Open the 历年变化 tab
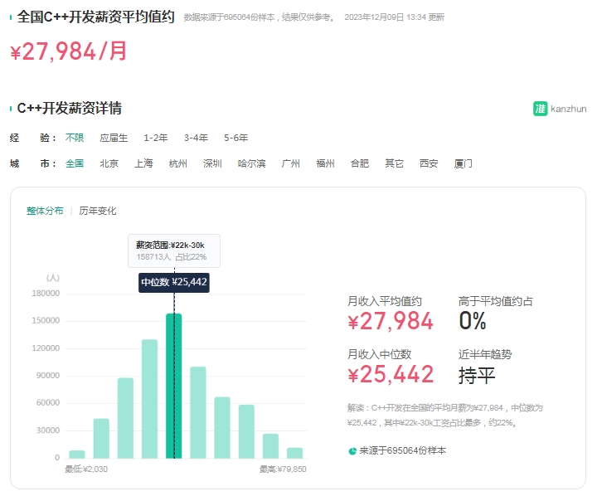This screenshot has width=602, height=496. coord(98,211)
